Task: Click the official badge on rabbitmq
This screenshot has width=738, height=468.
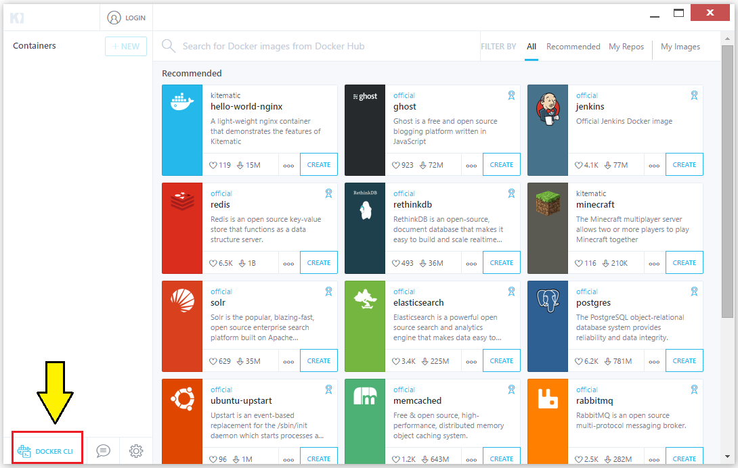Action: [x=694, y=390]
